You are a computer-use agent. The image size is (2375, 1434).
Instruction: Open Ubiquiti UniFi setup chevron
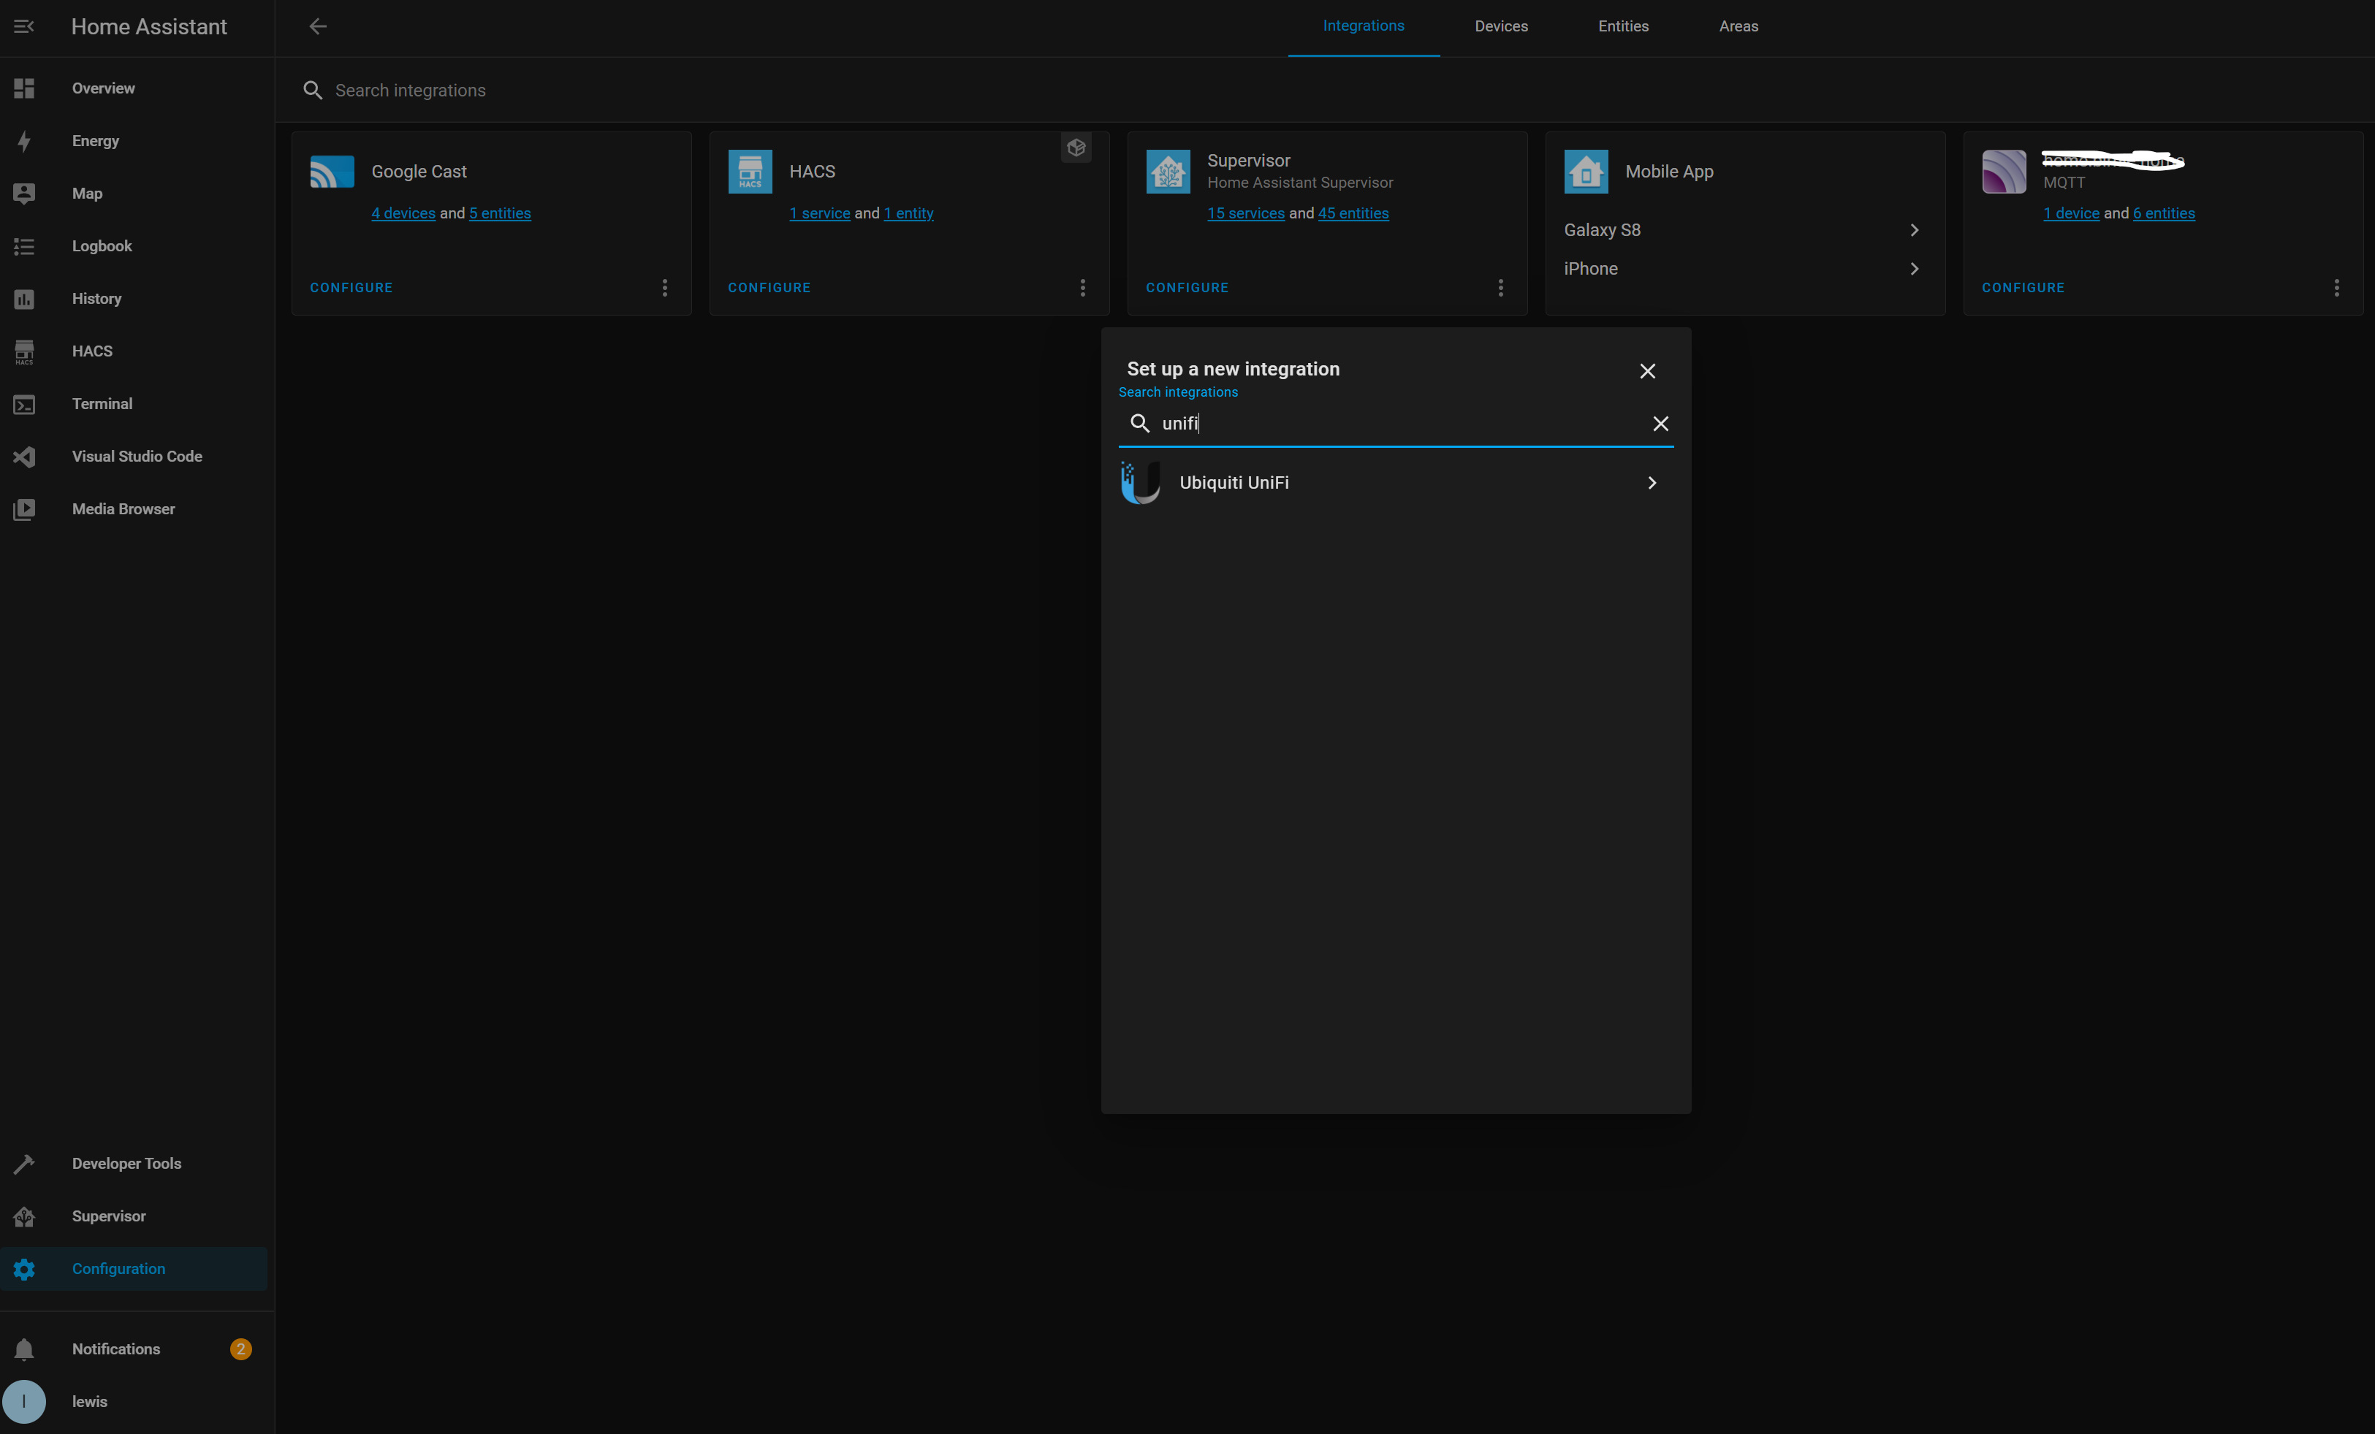click(1652, 483)
